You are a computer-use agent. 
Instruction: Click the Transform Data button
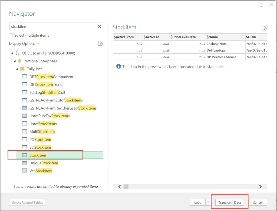229,202
